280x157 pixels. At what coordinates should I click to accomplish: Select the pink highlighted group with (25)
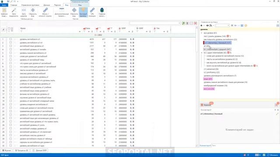click(209, 89)
